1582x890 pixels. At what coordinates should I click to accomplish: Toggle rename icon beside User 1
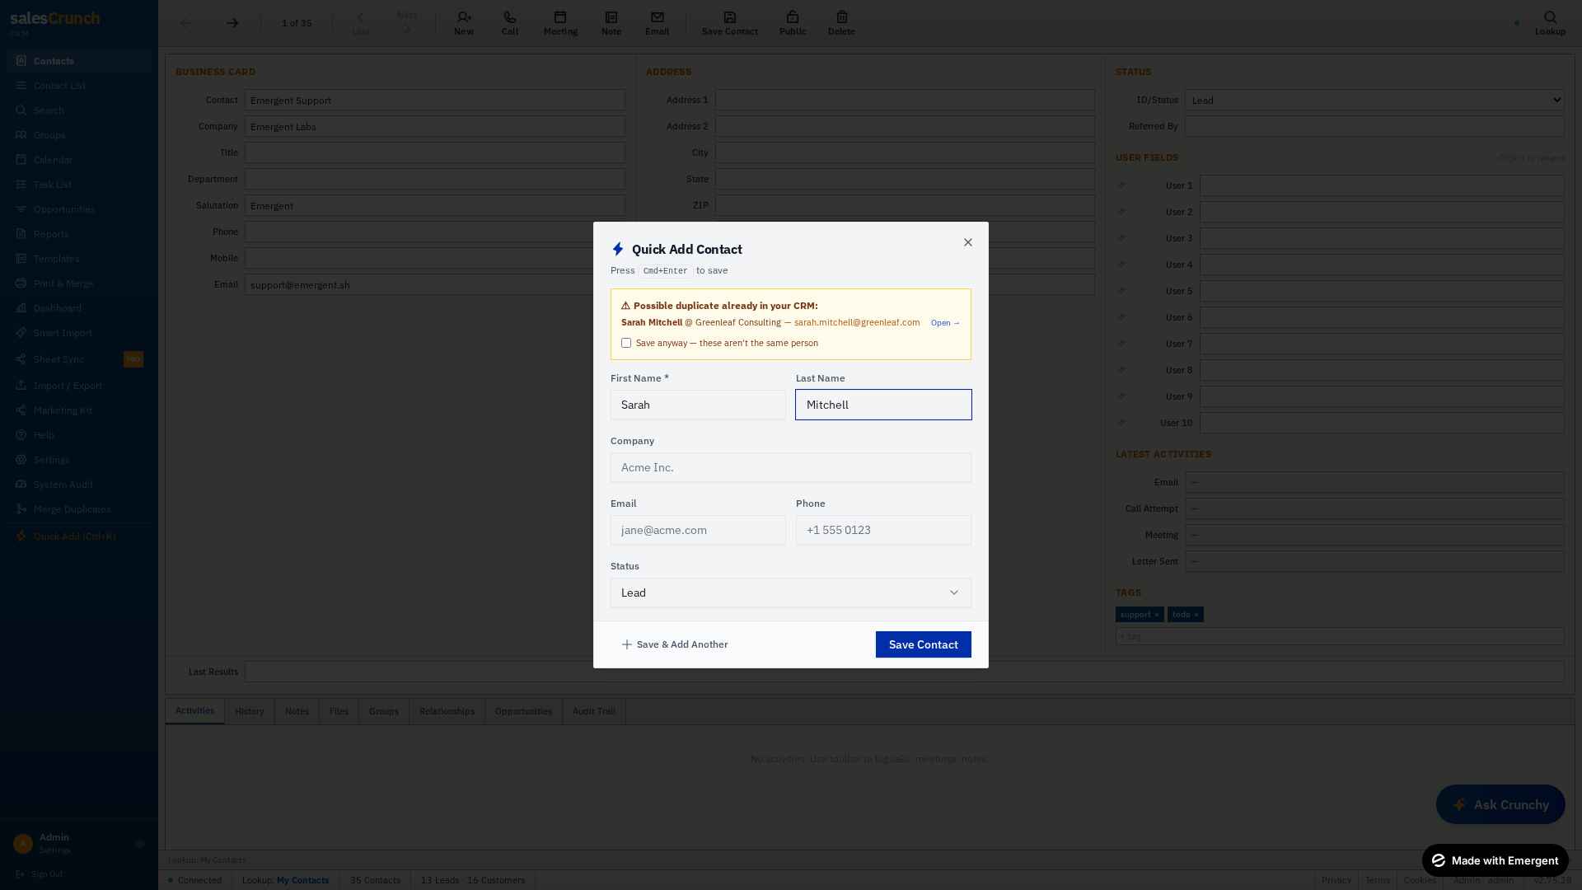click(1121, 185)
